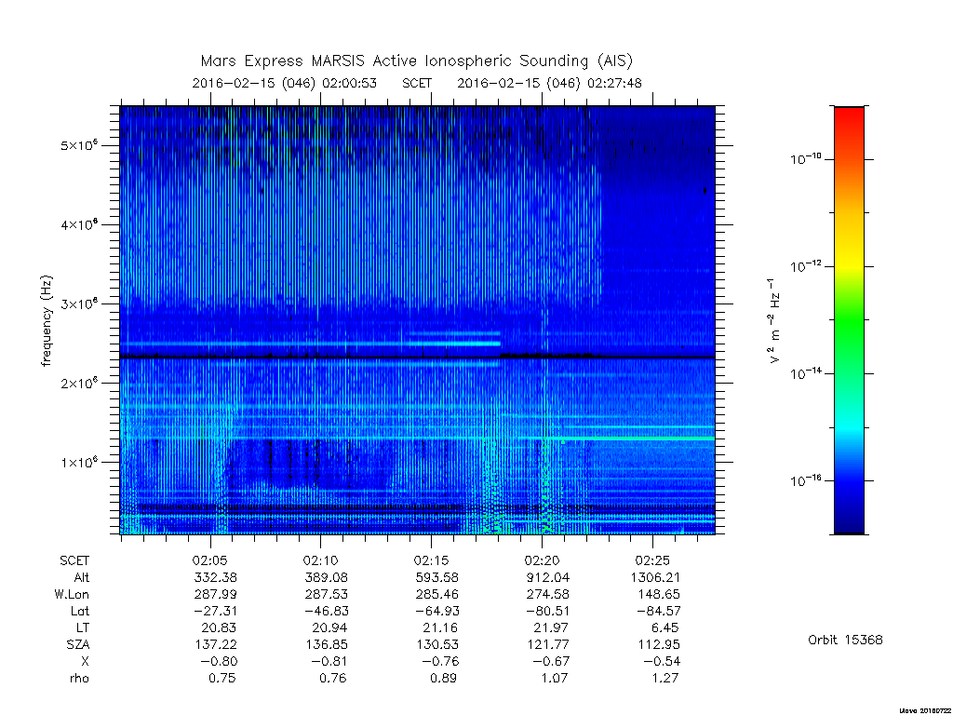Click the 5×10^6 frequency axis label

(x=79, y=146)
